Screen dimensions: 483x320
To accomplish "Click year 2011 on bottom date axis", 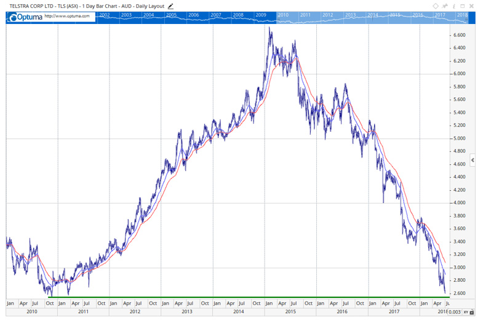I will [83, 311].
